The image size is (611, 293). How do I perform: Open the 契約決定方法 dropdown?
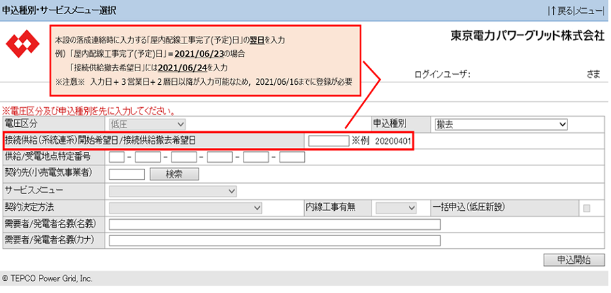tap(186, 208)
